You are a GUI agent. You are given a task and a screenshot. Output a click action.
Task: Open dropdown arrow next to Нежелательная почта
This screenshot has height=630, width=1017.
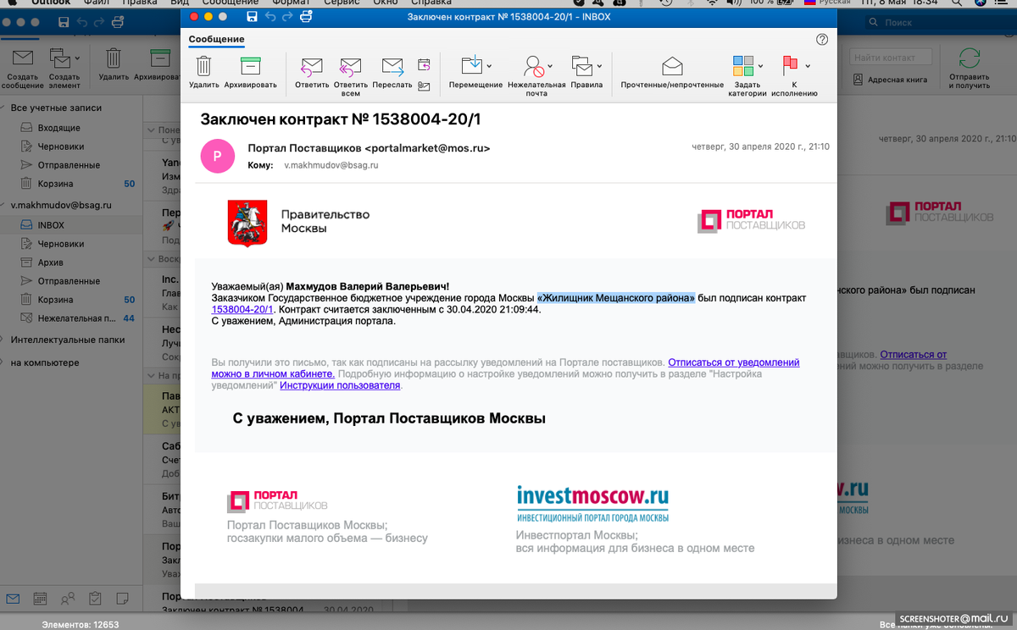click(550, 66)
